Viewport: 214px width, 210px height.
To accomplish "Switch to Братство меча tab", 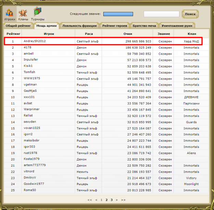I will click(x=144, y=26).
